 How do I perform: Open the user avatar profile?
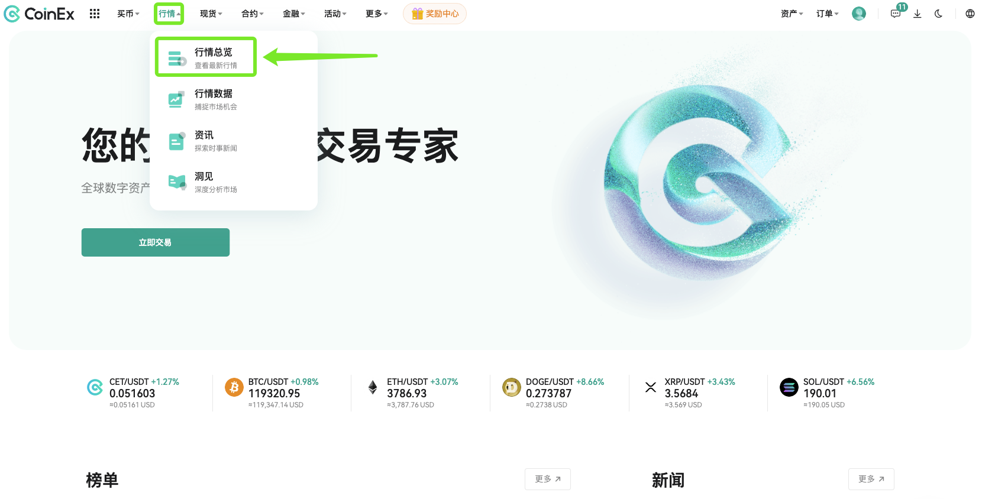(859, 14)
